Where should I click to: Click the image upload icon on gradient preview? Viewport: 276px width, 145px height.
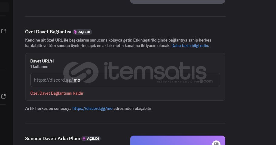(216, 143)
